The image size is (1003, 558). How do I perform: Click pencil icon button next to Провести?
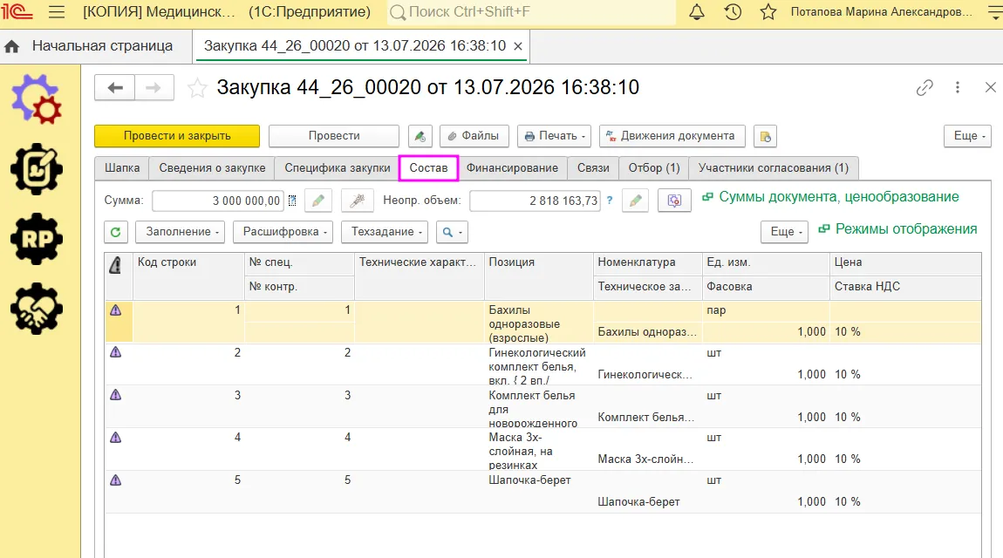(420, 136)
